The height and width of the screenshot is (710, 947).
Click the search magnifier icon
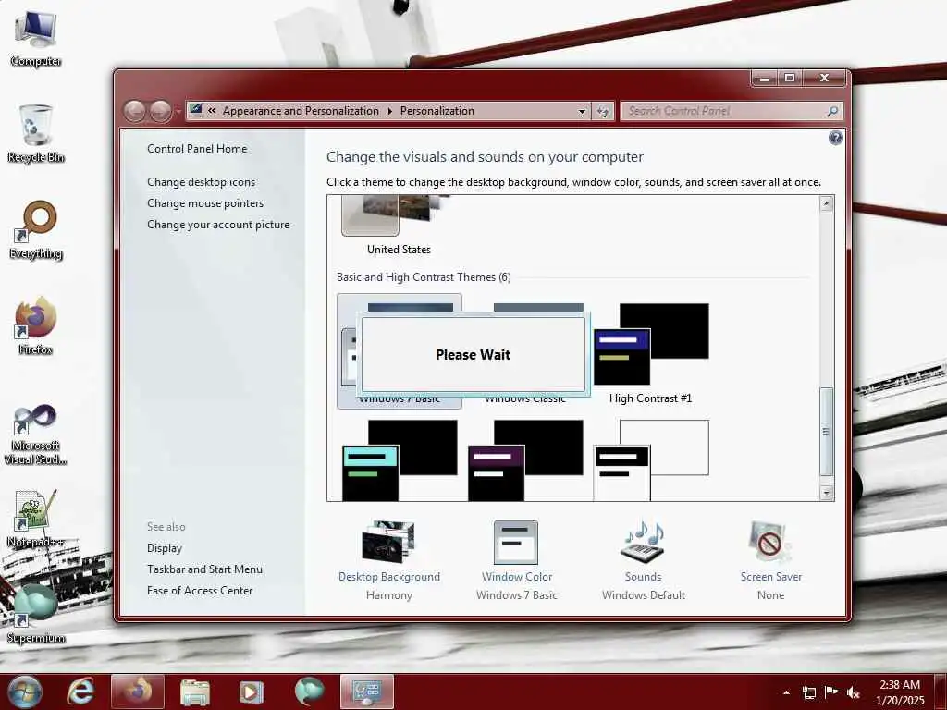832,111
